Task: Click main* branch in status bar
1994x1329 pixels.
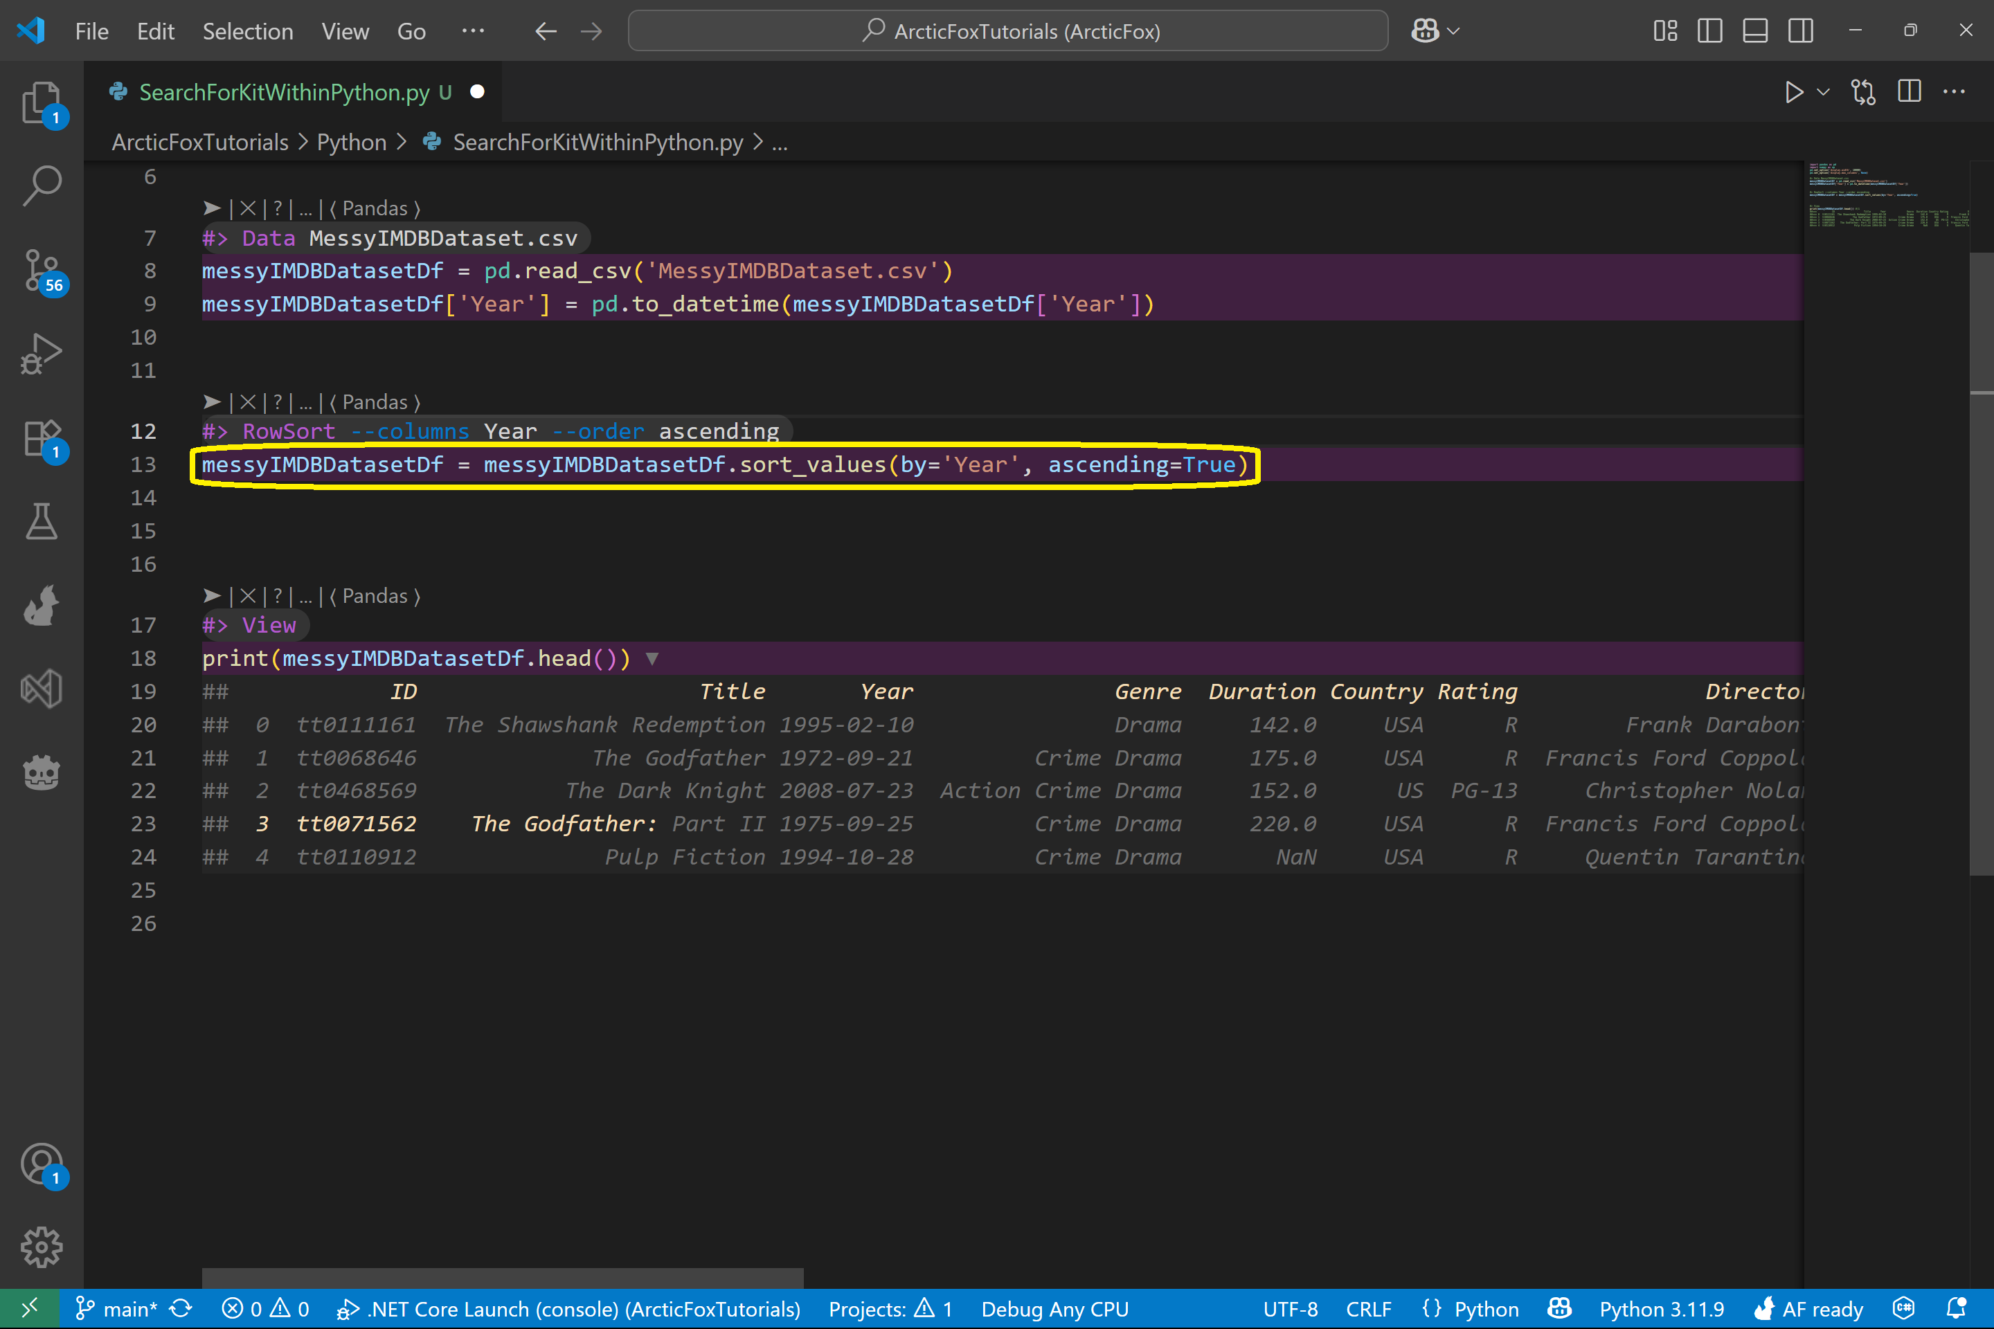Action: [116, 1309]
